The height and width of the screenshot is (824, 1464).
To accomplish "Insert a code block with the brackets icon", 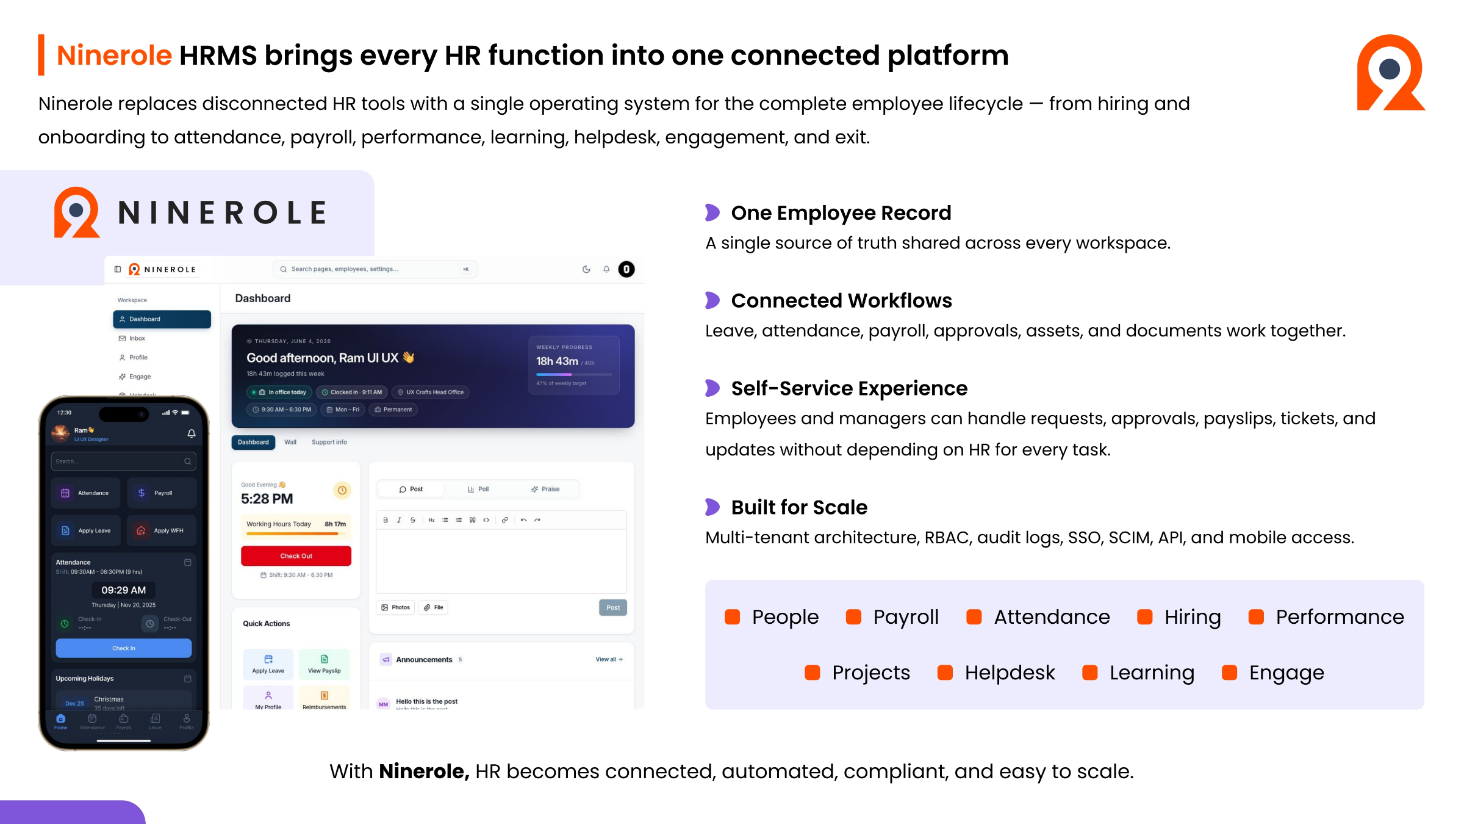I will tap(486, 520).
